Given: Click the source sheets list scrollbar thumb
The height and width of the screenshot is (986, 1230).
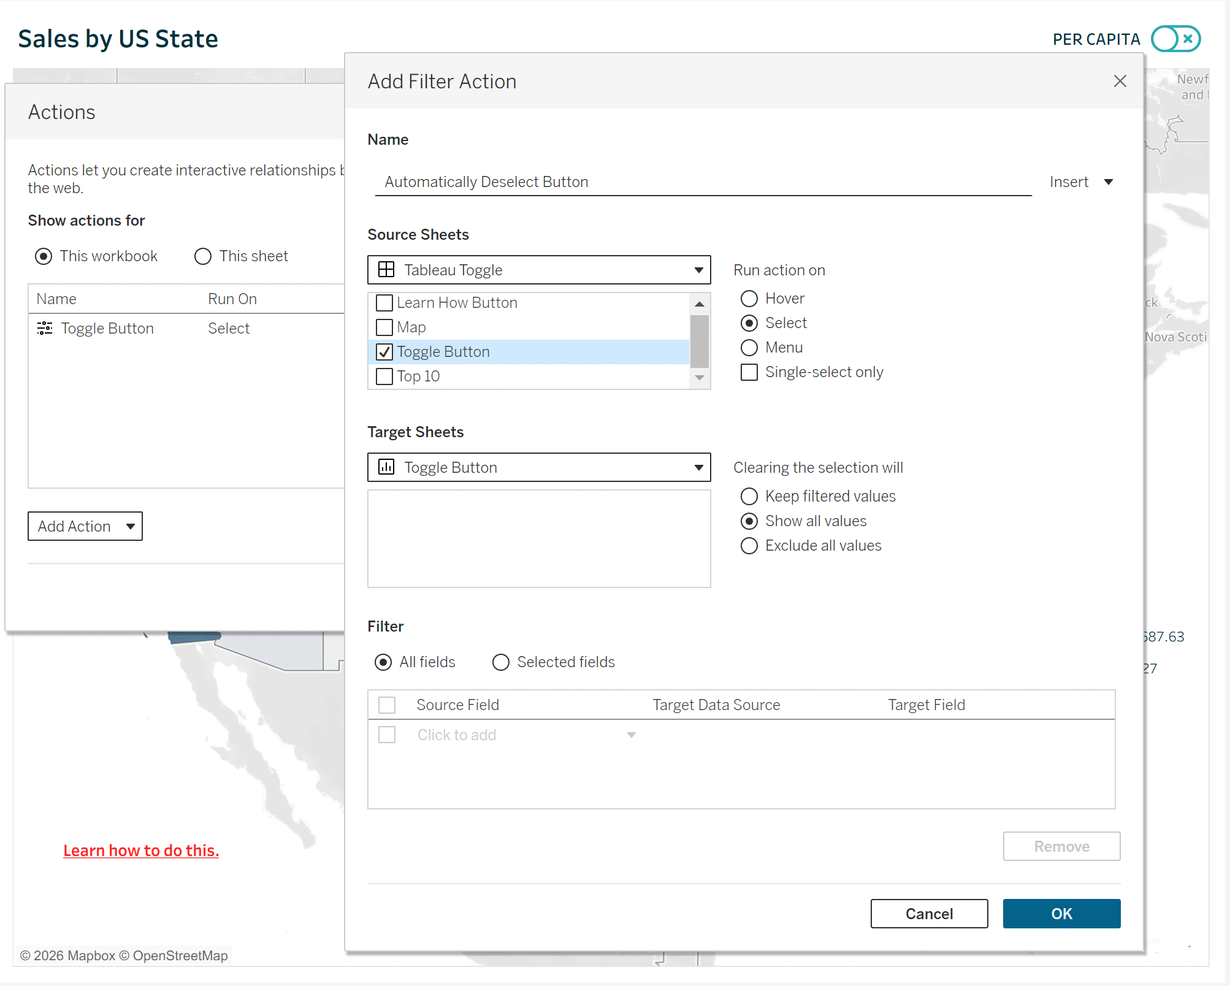Looking at the screenshot, I should (699, 341).
